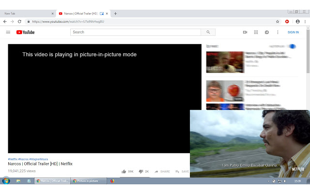310x194 pixels.
Task: Open YouTube settings three-dot menu
Action: (278, 32)
